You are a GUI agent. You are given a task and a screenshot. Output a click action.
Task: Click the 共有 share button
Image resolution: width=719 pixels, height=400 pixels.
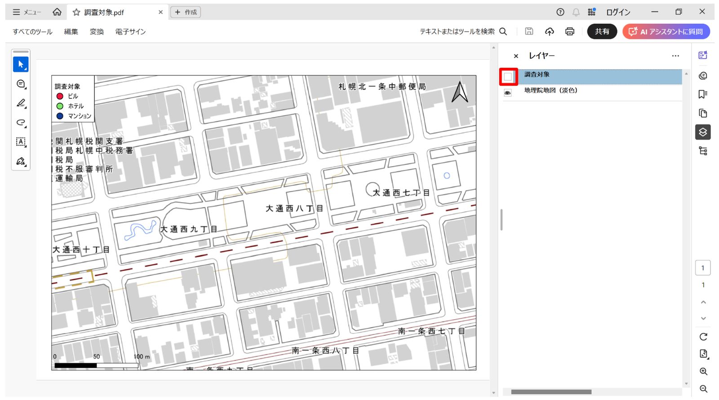602,31
